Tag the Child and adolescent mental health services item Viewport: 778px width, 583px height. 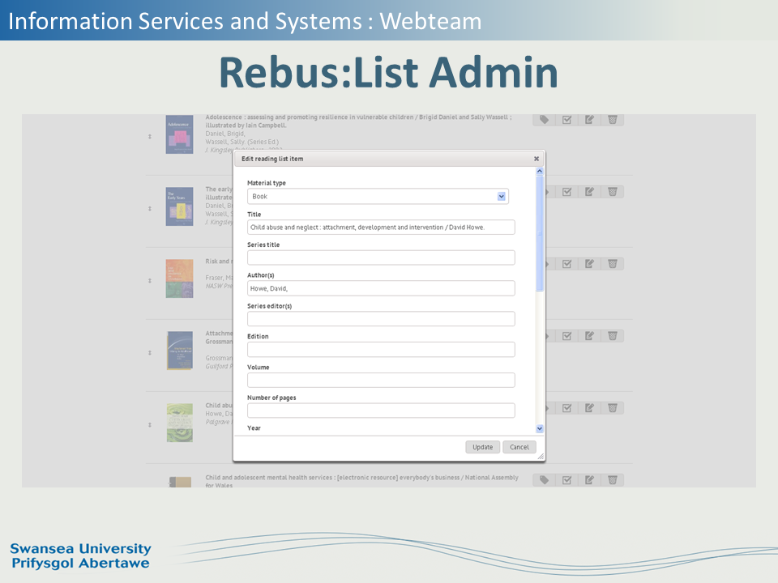(544, 480)
